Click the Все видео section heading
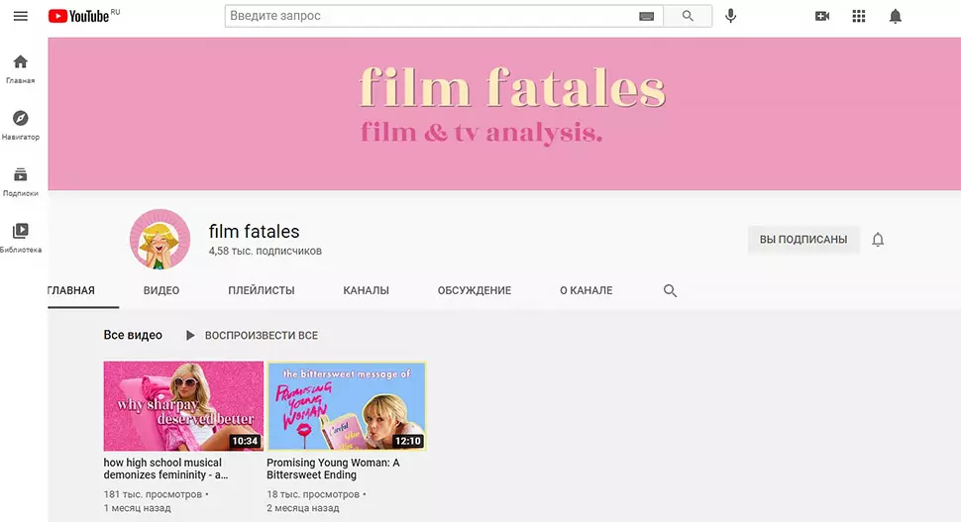Viewport: 961px width, 522px height. [x=133, y=335]
